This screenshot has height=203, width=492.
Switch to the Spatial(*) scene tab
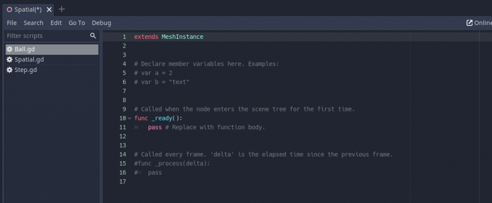pos(28,10)
